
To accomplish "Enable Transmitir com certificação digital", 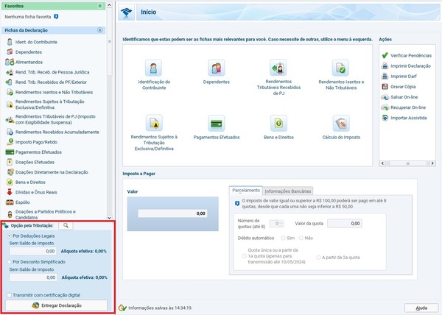I will point(8,295).
